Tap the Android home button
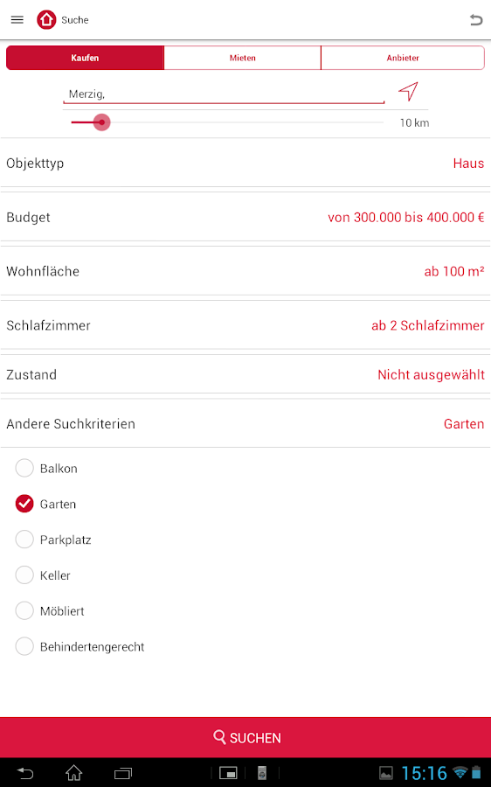491x787 pixels. pos(73,773)
